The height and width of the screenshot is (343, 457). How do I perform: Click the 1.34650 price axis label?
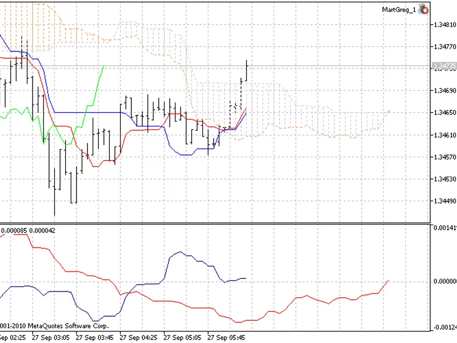tap(445, 113)
